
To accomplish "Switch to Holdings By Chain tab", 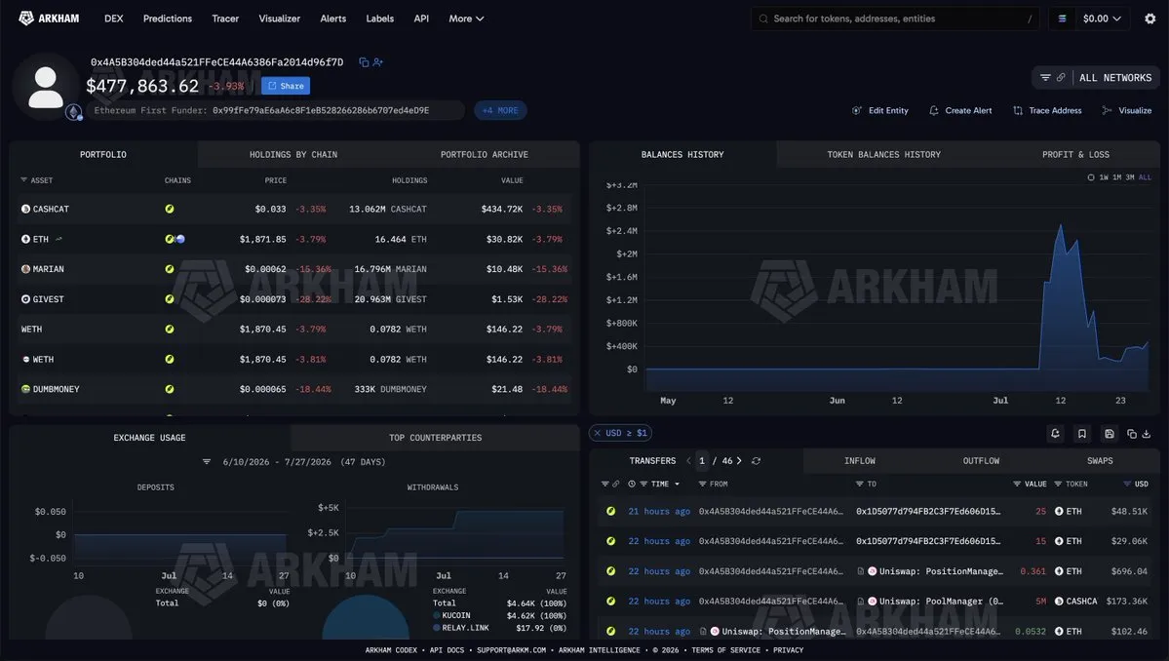I will coord(293,155).
